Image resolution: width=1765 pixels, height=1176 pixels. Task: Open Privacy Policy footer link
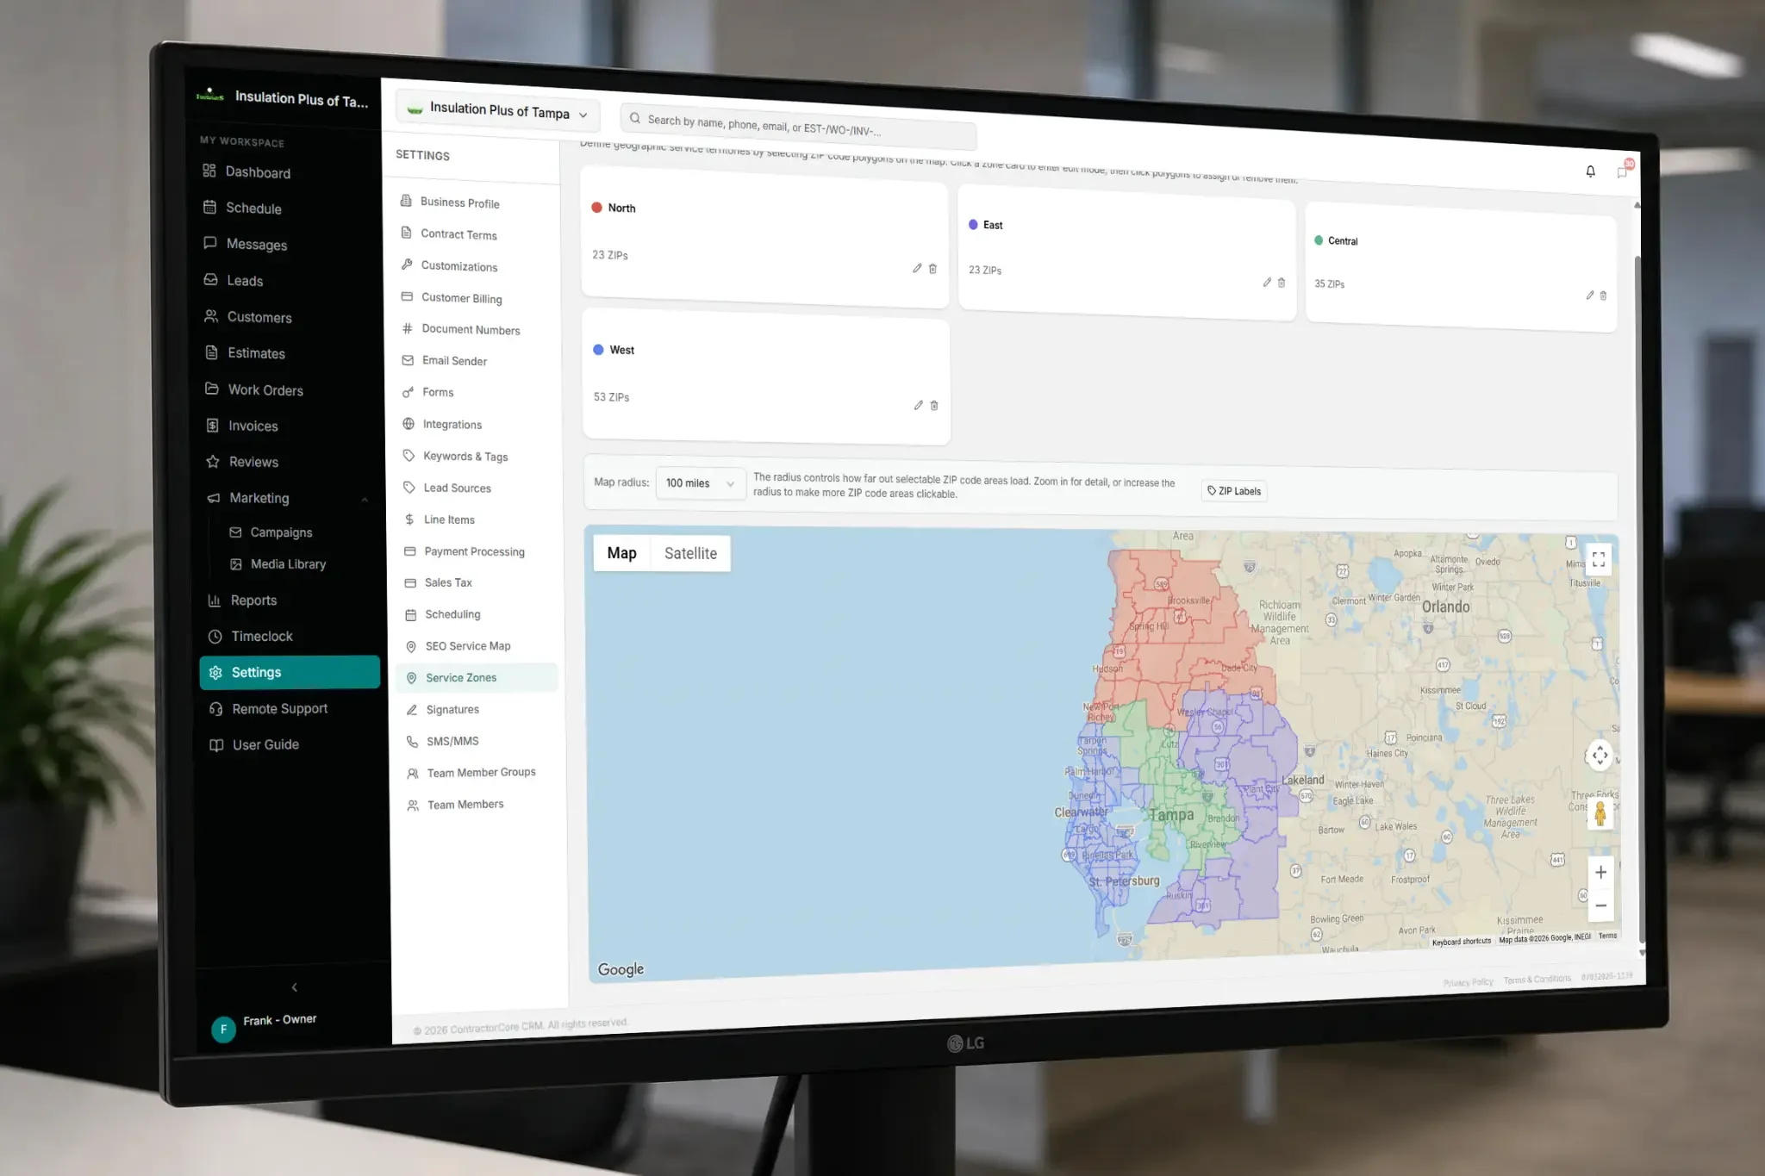(1468, 982)
